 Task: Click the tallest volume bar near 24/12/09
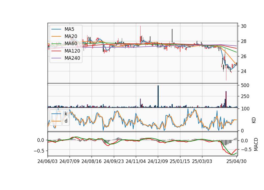pos(158,96)
